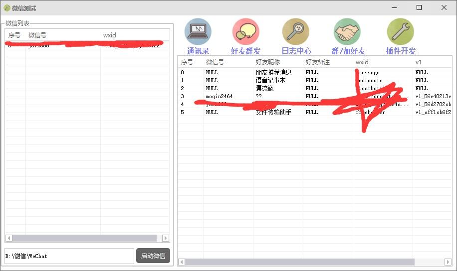Sort by 好友昵称 column header
This screenshot has width=457, height=271.
coord(267,62)
